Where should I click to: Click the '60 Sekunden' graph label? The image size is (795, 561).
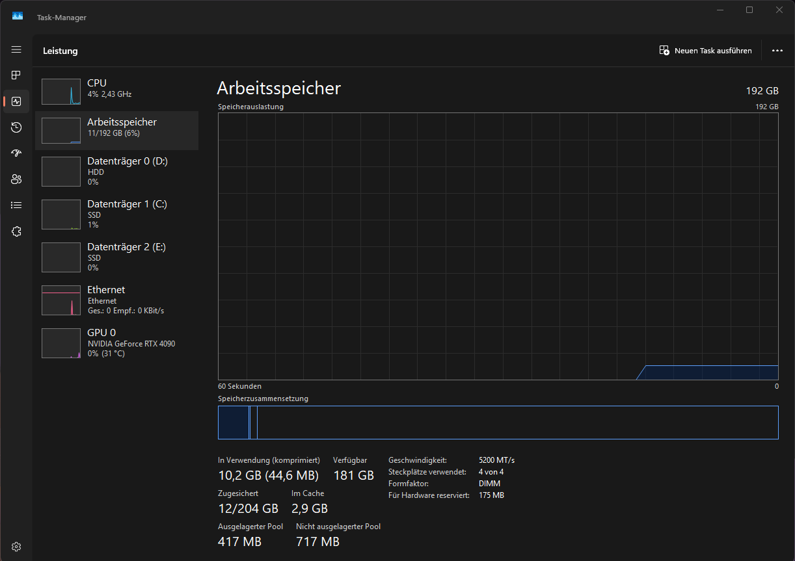[239, 386]
